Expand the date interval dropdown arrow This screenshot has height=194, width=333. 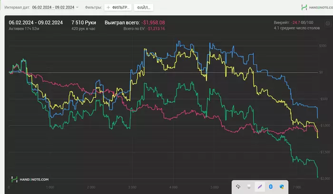pyautogui.click(x=77, y=8)
